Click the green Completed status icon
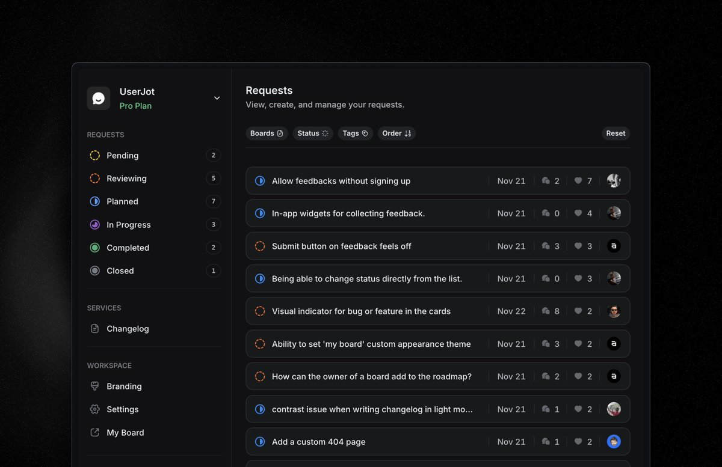Viewport: 722px width, 467px height. (94, 248)
